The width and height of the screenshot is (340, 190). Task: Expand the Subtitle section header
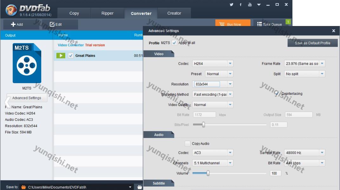pos(159,183)
